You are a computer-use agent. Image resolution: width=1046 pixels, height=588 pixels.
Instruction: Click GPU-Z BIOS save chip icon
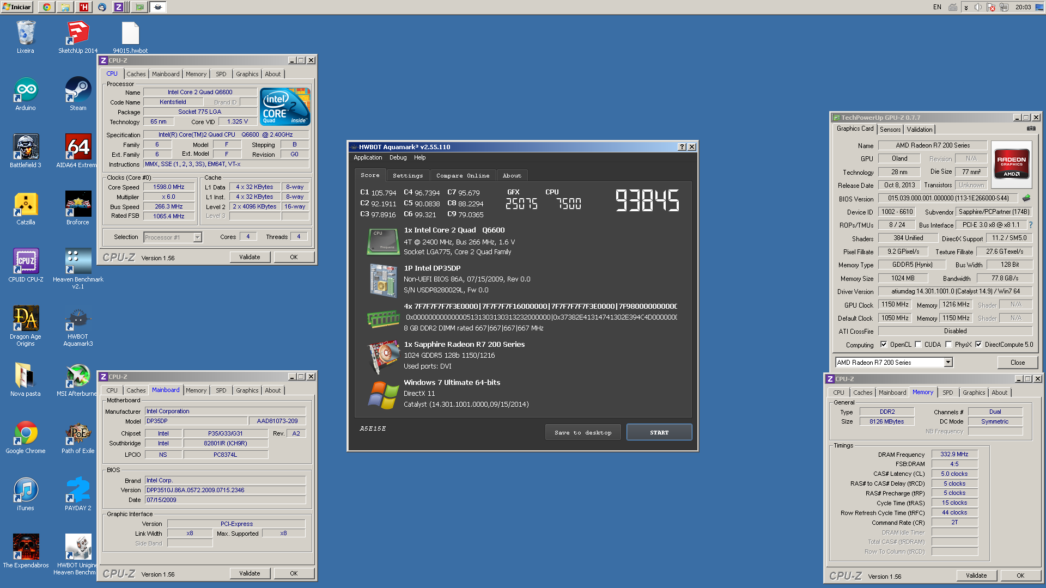[1026, 198]
